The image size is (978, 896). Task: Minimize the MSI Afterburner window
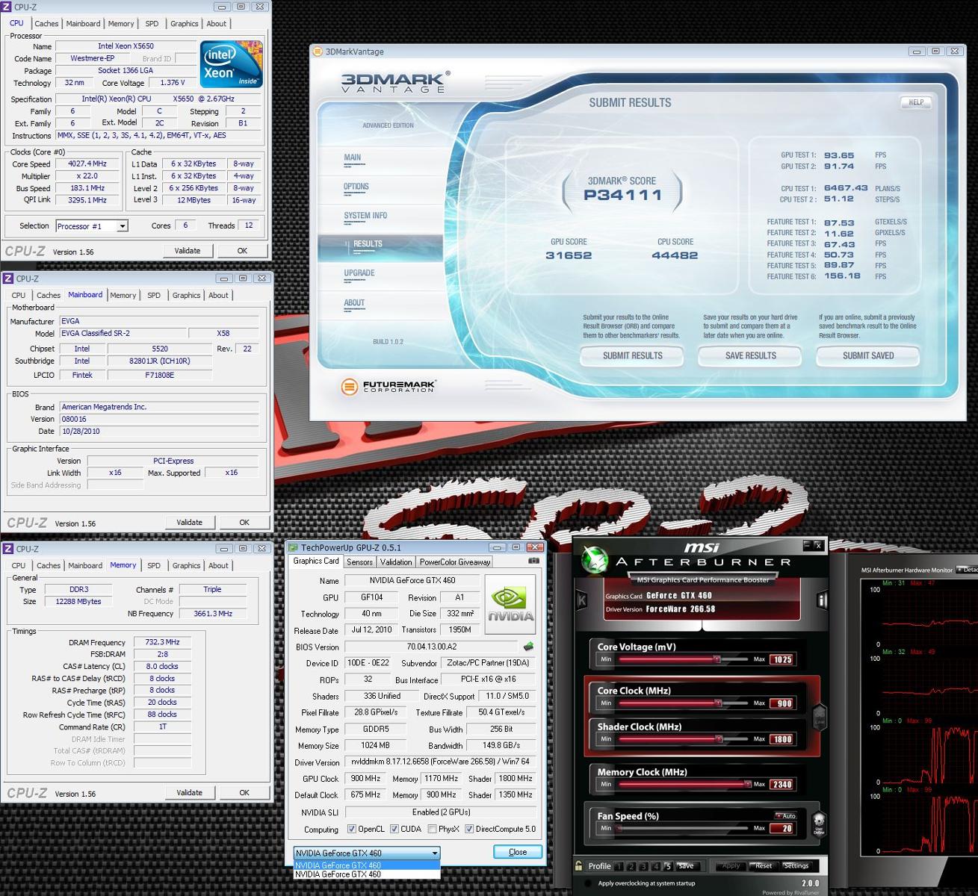pos(807,546)
